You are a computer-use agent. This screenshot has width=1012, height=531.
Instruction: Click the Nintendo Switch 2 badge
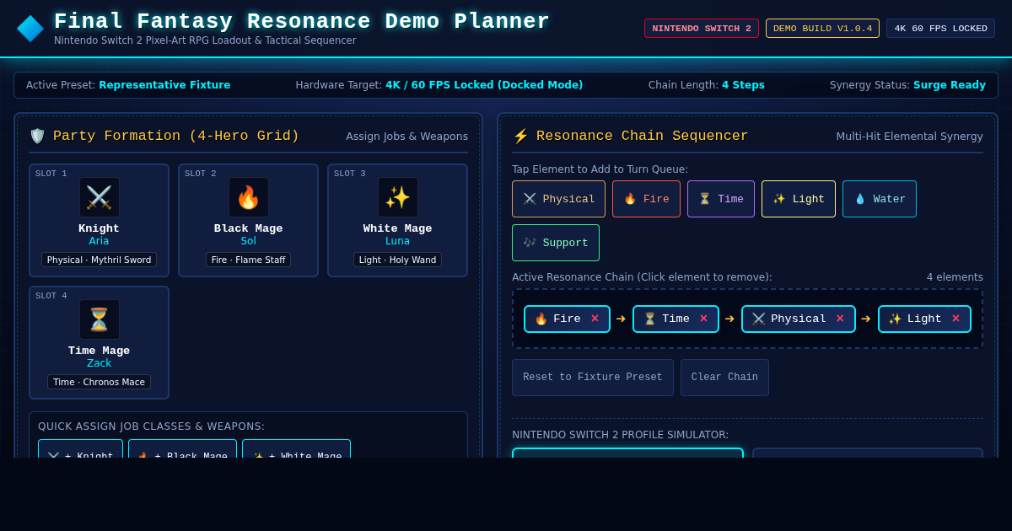tap(702, 29)
